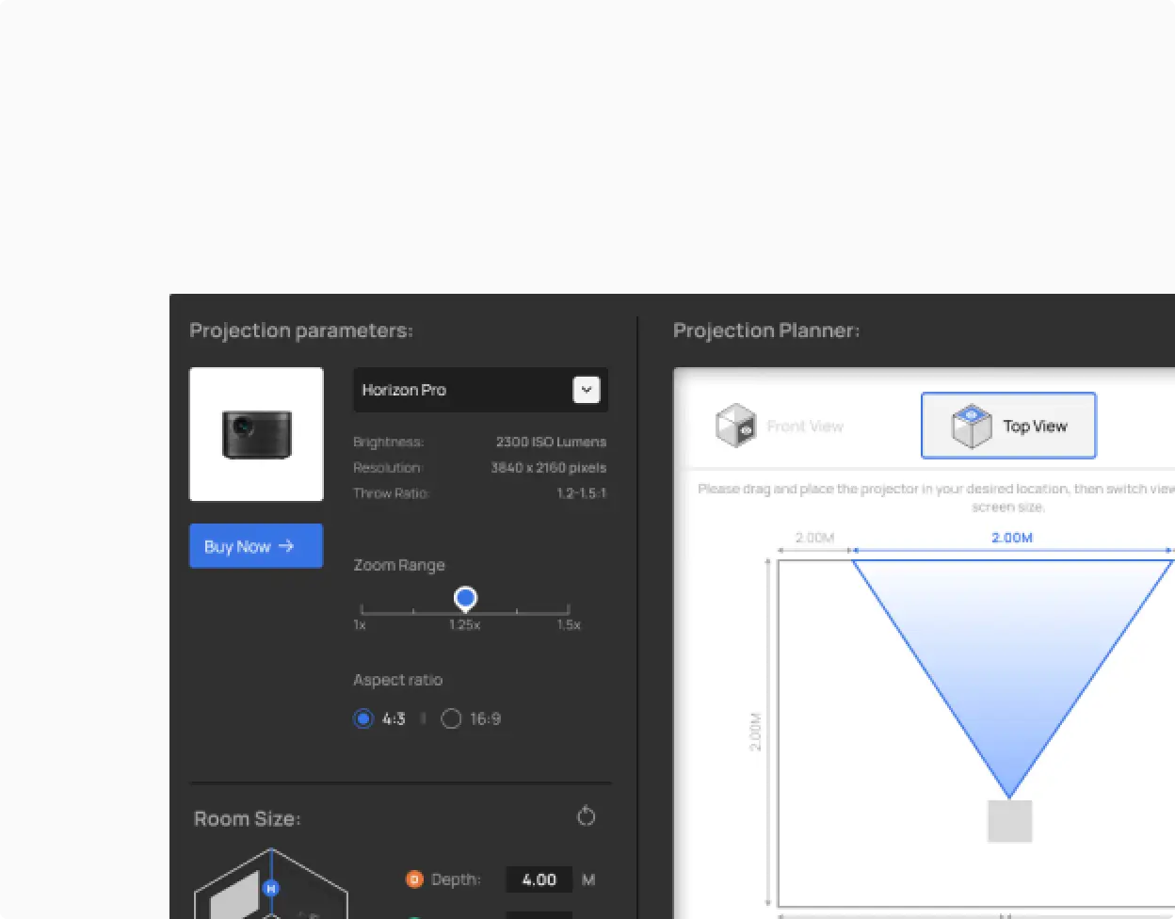Select the 16:9 aspect ratio option
This screenshot has height=919, width=1175.
click(452, 718)
